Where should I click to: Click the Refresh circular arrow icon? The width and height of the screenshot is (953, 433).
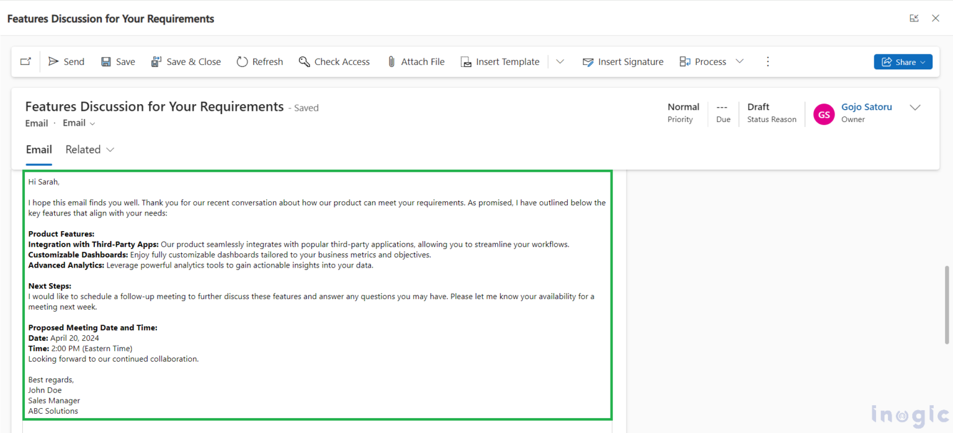coord(242,61)
